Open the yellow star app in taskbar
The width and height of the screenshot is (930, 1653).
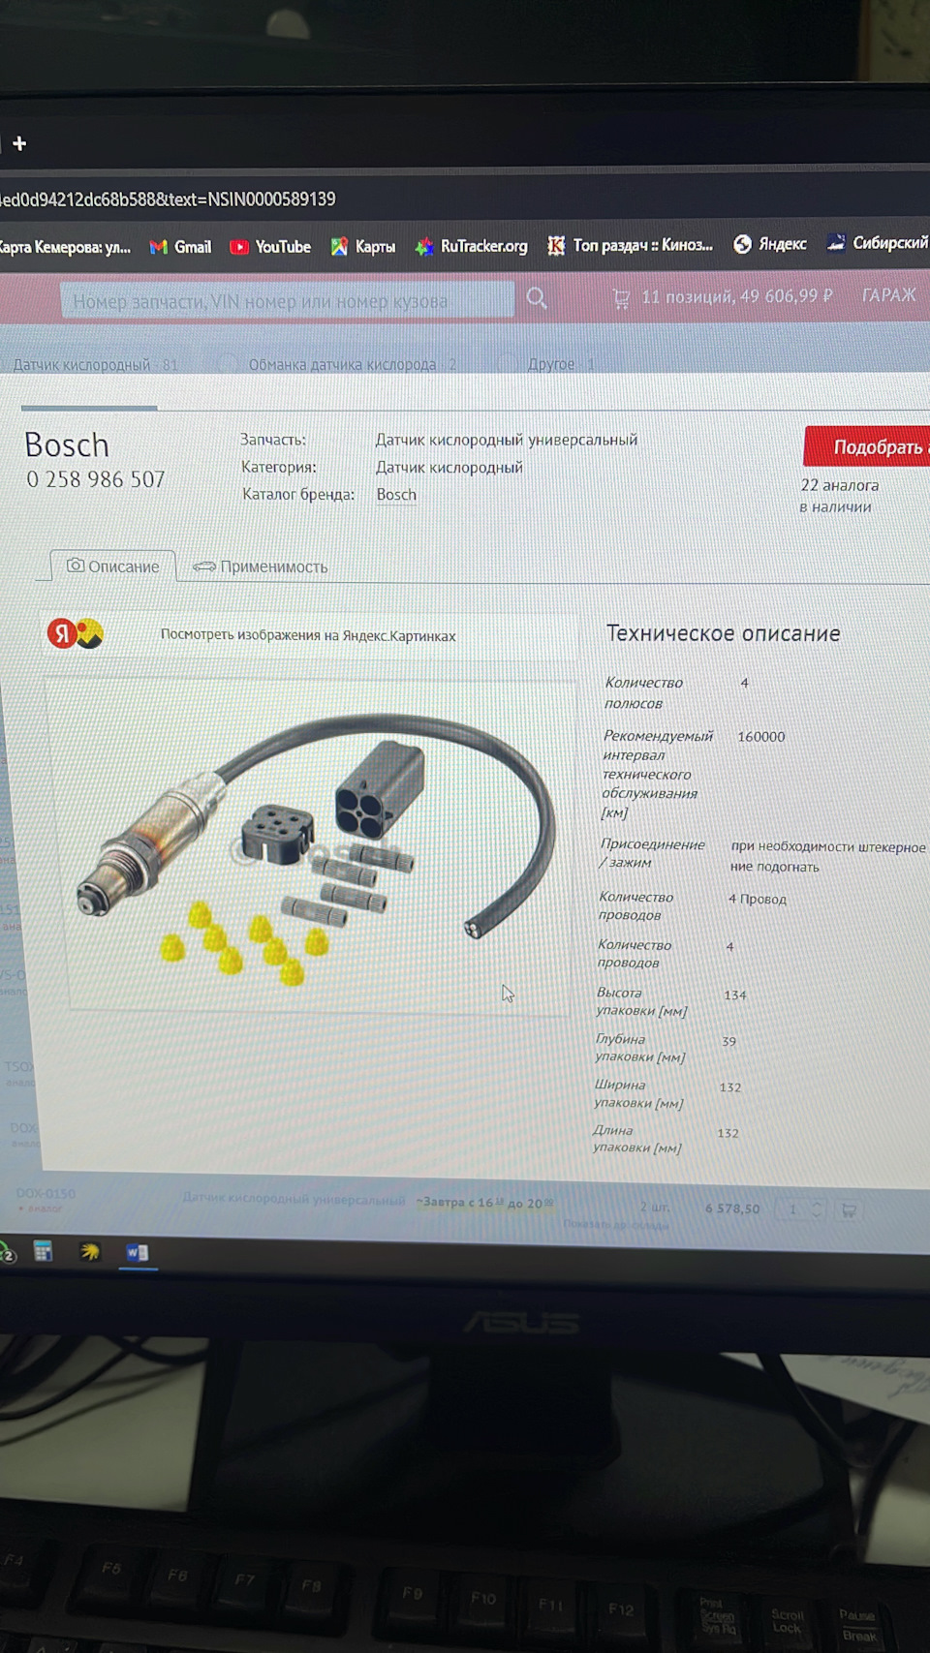(x=90, y=1252)
